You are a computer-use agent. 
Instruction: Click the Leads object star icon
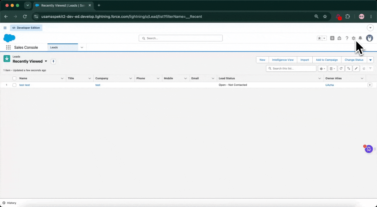pos(7,59)
